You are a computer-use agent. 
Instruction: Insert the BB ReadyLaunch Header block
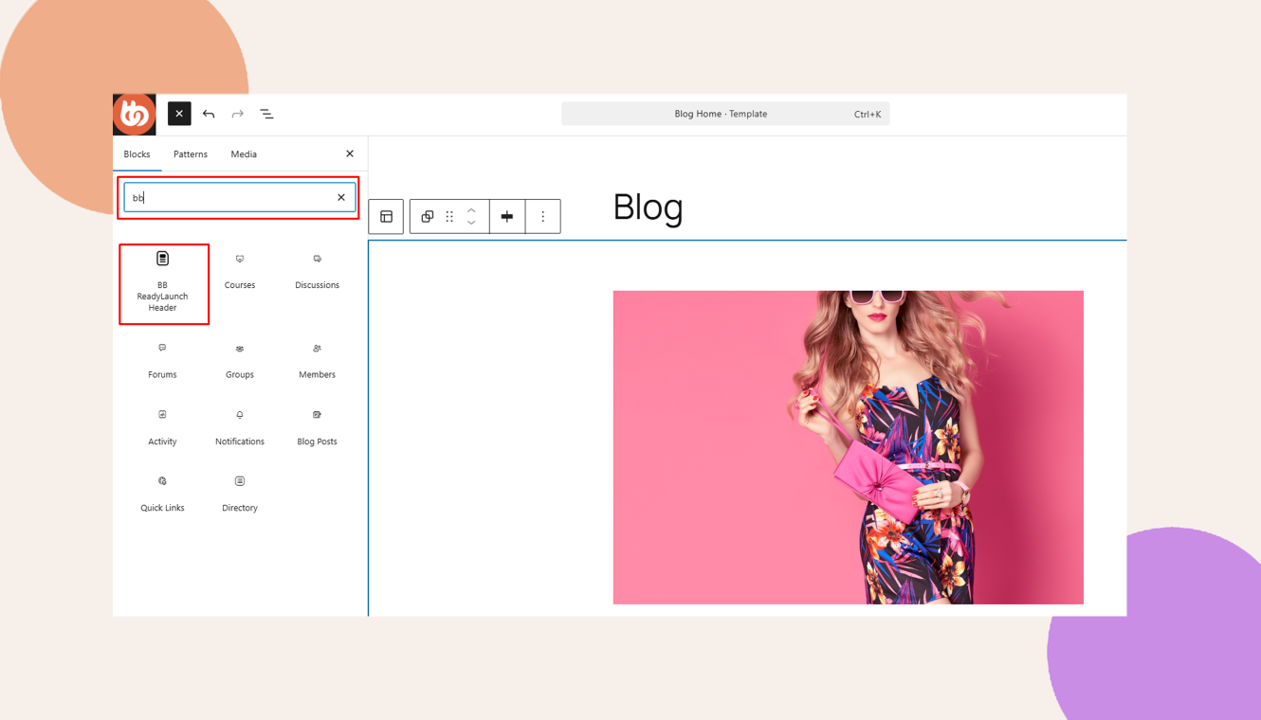163,283
